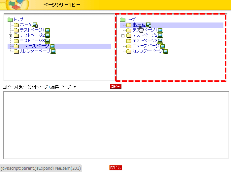The height and width of the screenshot is (172, 231).
Task: Click テストページ1 folder icon in left tree
Action: pos(16,30)
